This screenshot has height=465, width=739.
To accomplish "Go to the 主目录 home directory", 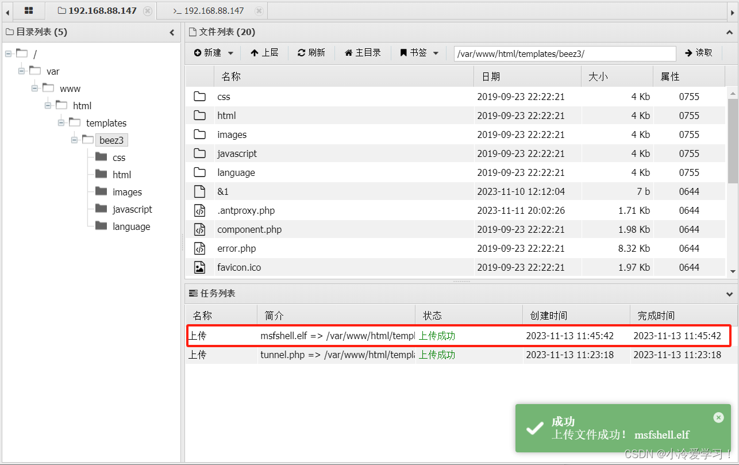I will pyautogui.click(x=363, y=53).
